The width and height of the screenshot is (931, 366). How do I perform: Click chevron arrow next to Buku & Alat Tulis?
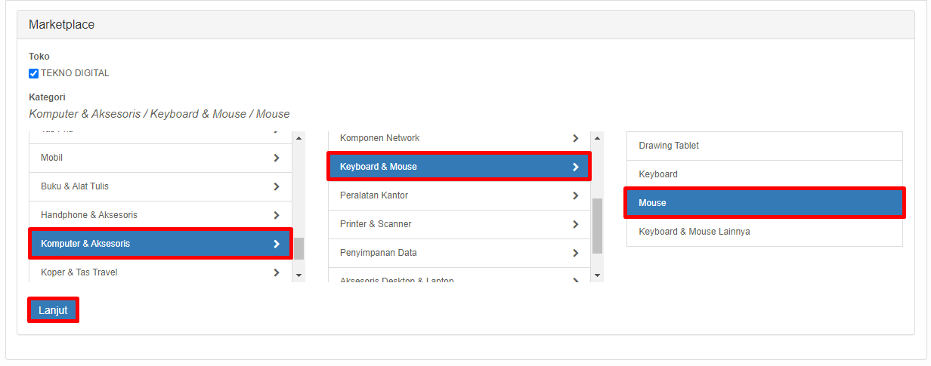point(277,186)
